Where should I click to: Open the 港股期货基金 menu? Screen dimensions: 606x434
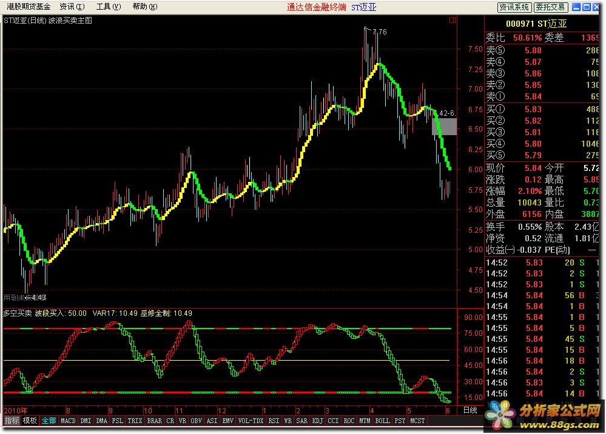(29, 7)
